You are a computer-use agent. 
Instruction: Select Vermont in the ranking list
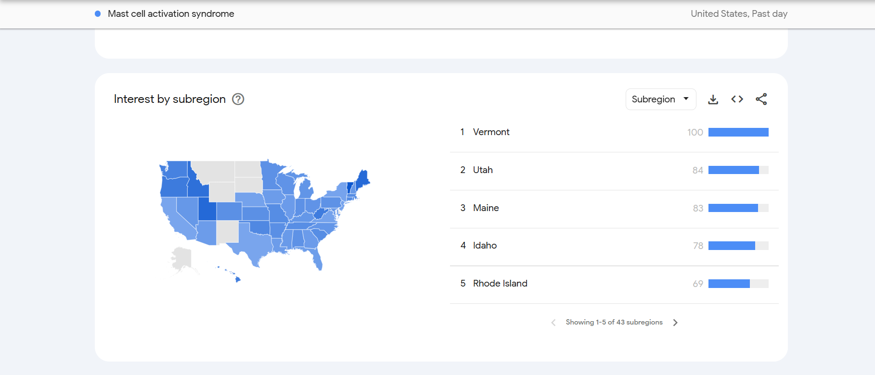coord(491,132)
